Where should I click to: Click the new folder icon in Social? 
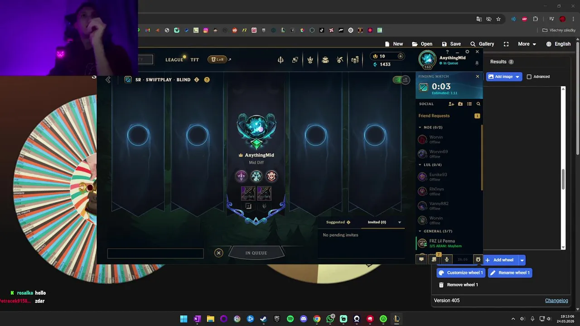coord(460,104)
